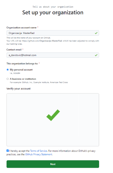The width and height of the screenshot is (113, 173).
Task: Click the 'This organization belongs to' label
Action: pyautogui.click(x=22, y=63)
